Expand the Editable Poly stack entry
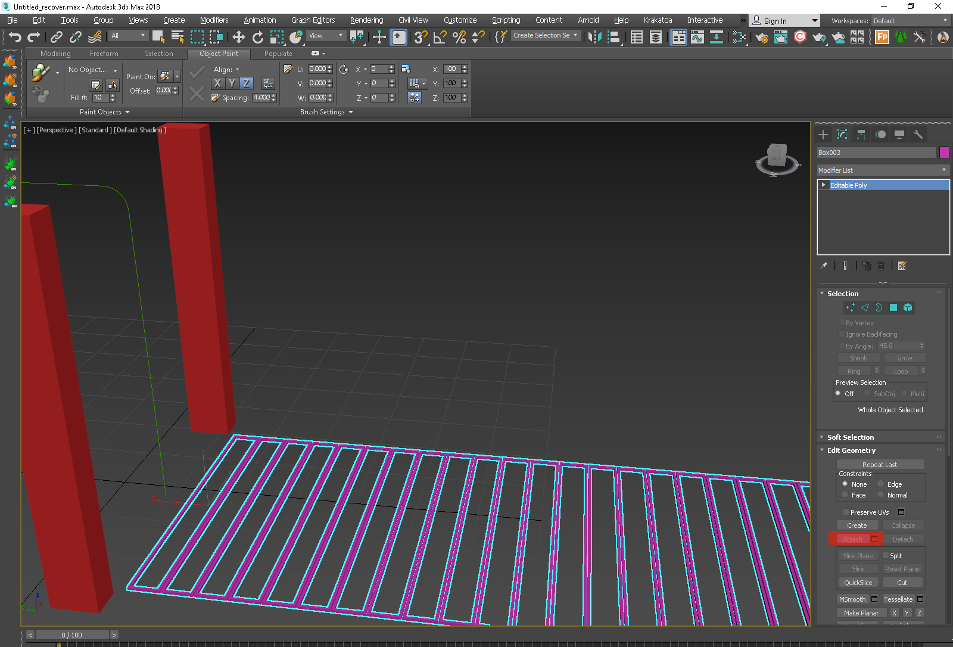Screen dimensions: 953x647 click(x=824, y=185)
